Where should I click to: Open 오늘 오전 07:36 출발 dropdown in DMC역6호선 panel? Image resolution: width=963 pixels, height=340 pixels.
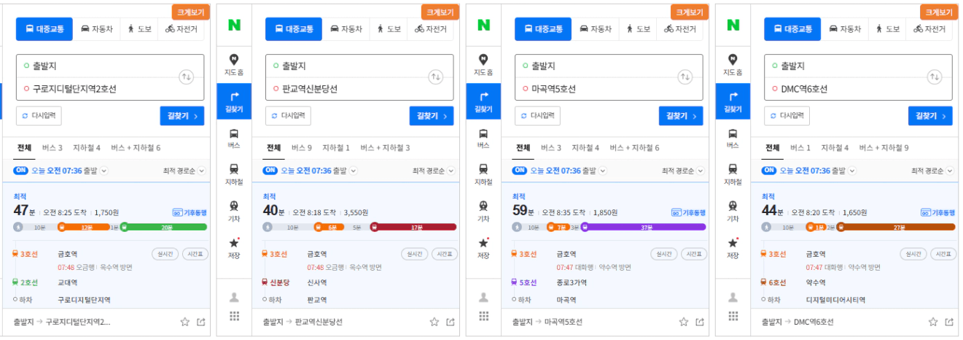pos(818,171)
